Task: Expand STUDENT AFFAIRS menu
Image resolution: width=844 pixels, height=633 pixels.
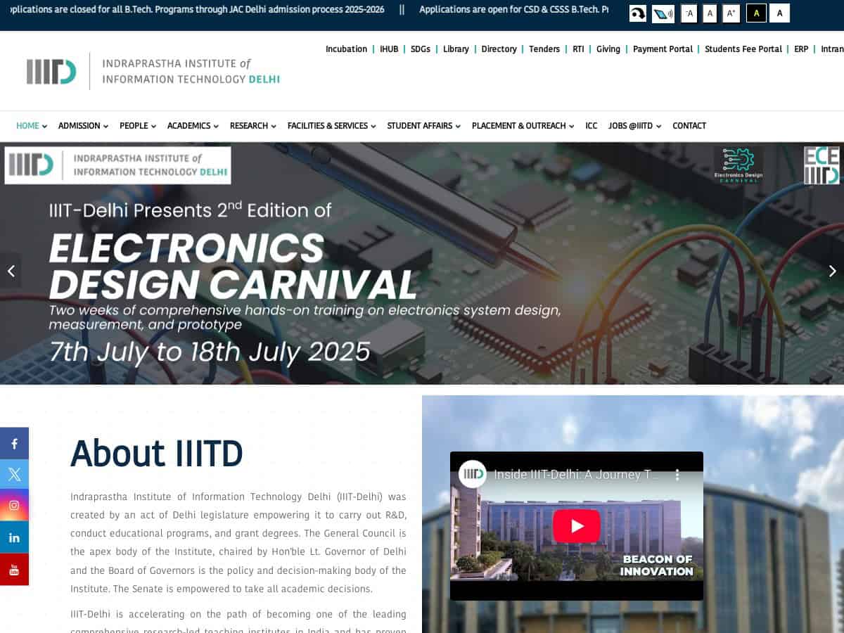Action: tap(423, 126)
